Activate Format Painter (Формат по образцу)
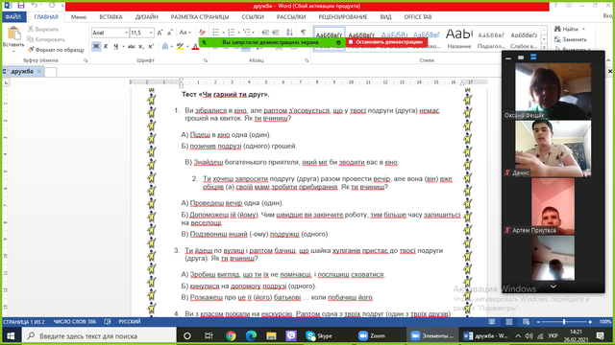This screenshot has width=615, height=345. point(56,50)
